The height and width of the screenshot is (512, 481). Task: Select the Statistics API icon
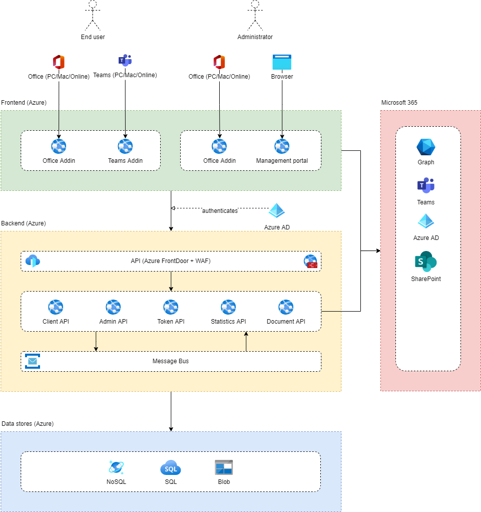(228, 307)
